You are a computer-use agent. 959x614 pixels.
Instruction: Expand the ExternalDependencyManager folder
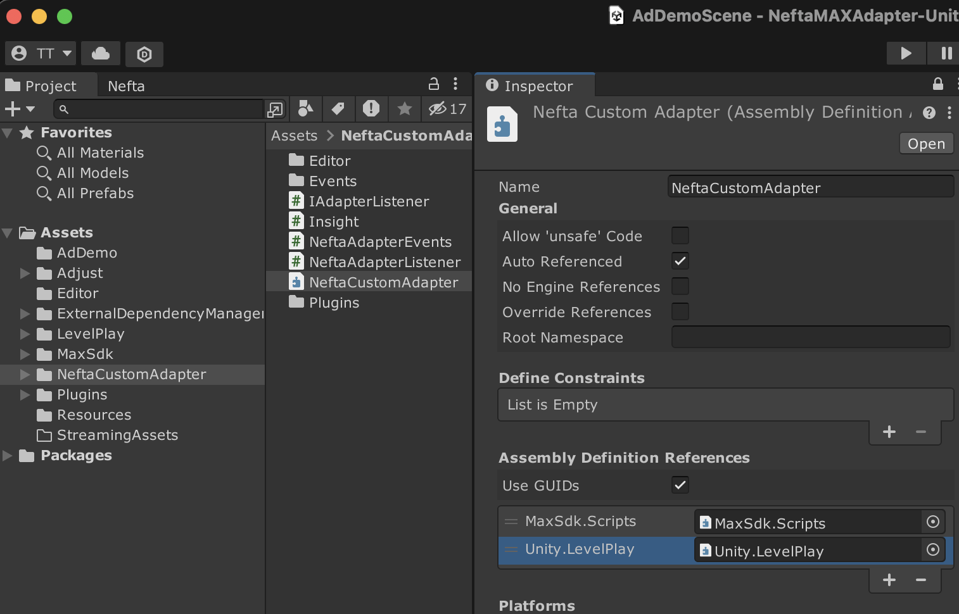click(x=25, y=314)
